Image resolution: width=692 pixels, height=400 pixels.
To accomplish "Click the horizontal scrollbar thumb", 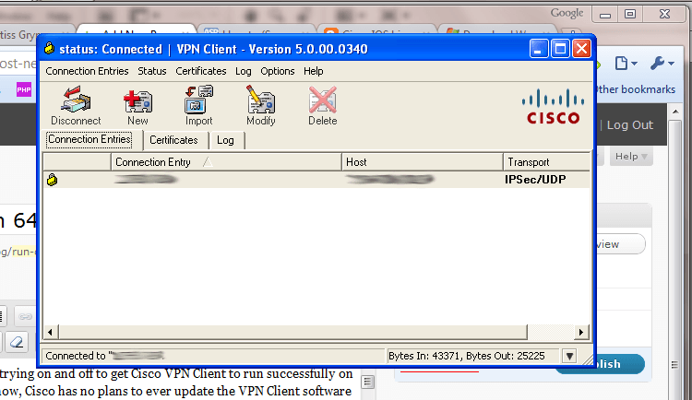I will coord(292,332).
